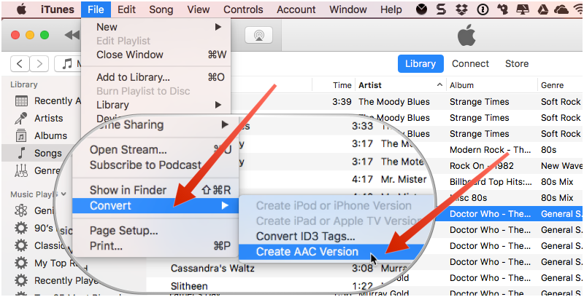Go forward with the right chevron button
The height and width of the screenshot is (297, 584).
coord(39,64)
